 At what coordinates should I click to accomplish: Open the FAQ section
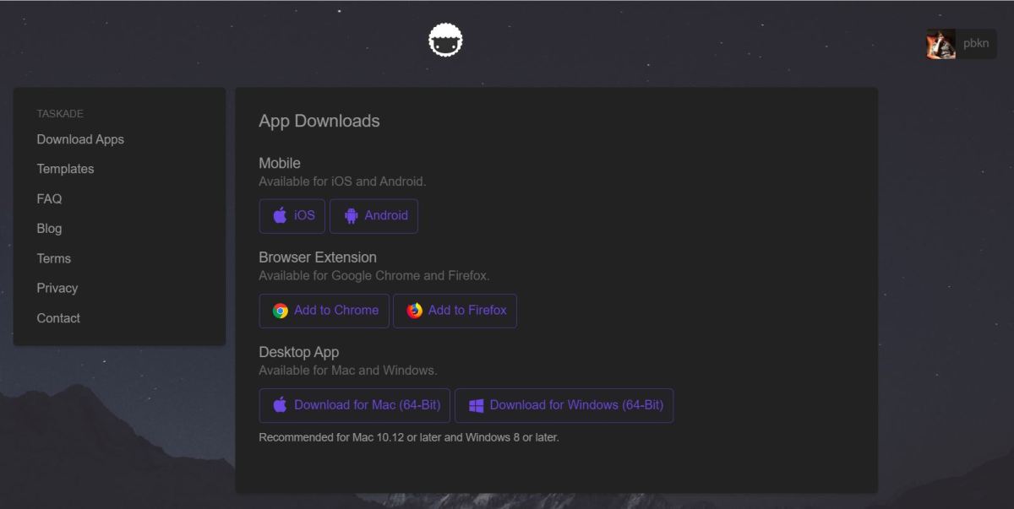(x=49, y=198)
